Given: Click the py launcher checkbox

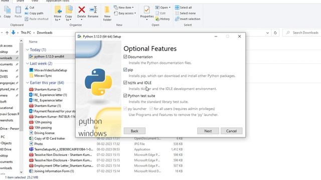Looking at the screenshot, I should [x=125, y=109].
